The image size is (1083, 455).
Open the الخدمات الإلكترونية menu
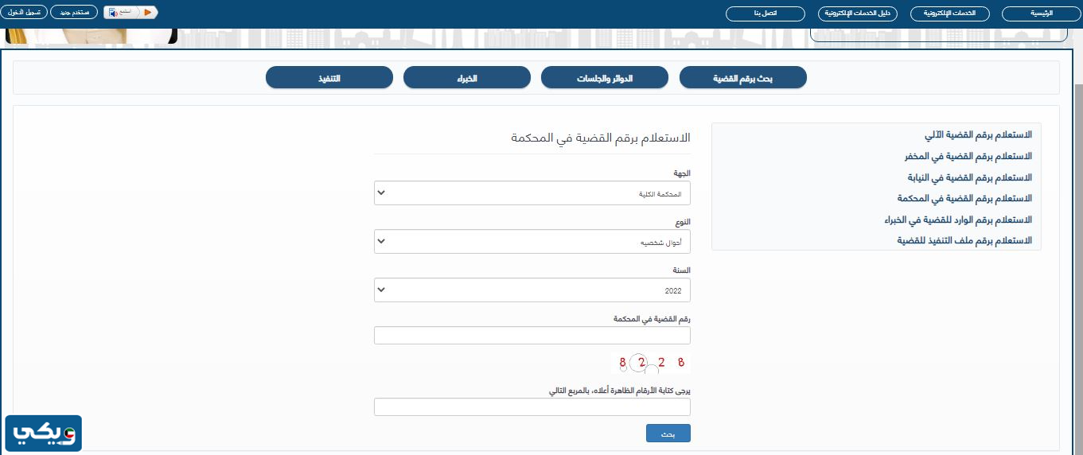pos(948,14)
